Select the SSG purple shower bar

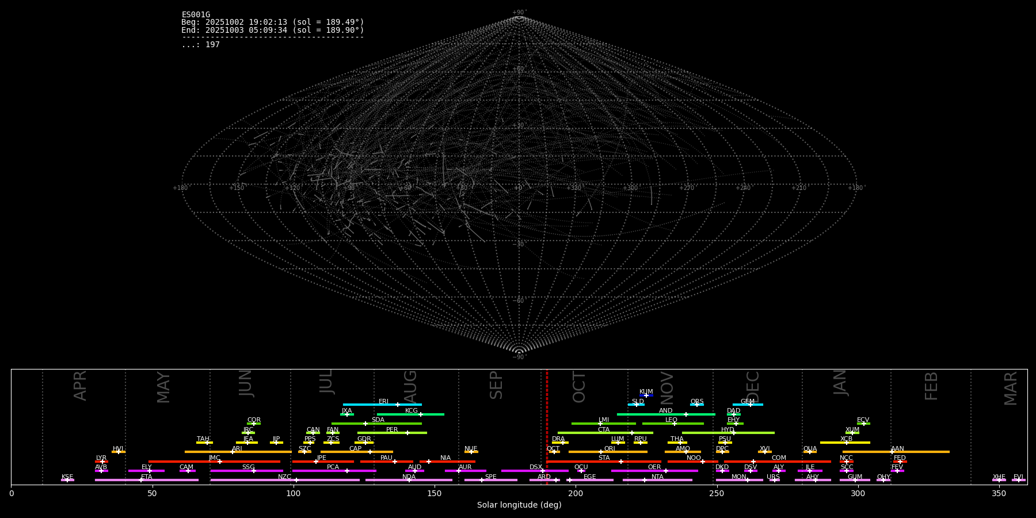(246, 471)
